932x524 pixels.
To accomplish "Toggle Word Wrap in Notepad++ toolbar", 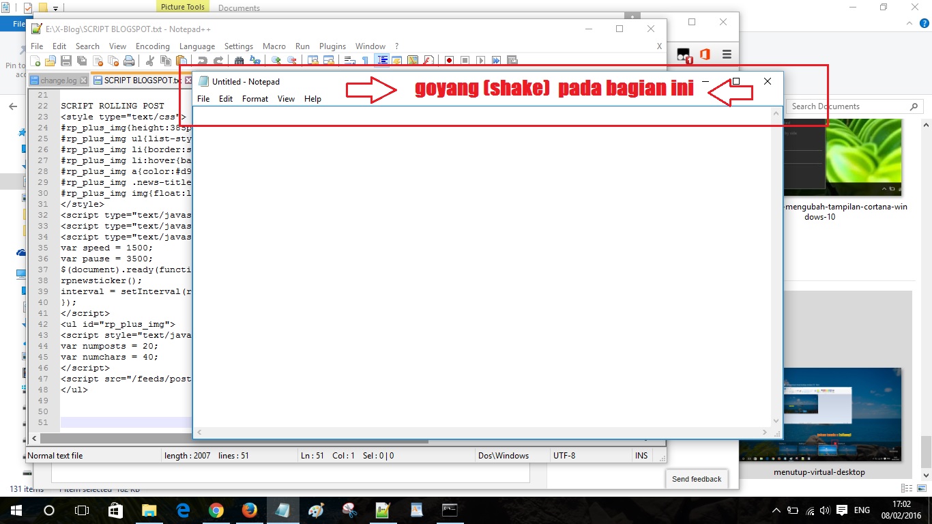I will (349, 61).
